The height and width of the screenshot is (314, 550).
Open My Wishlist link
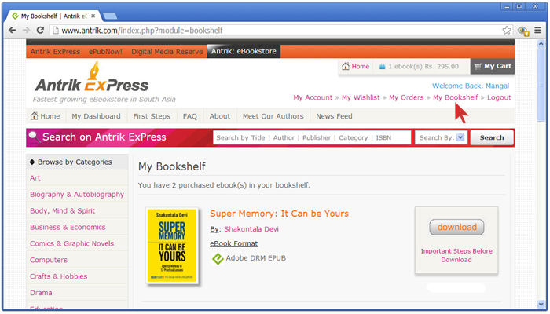point(361,97)
